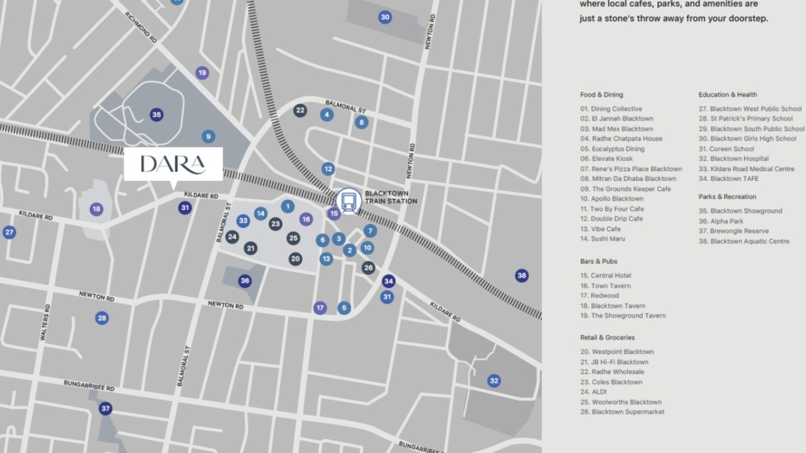Select map marker 22 Radhe Wholesale
Image resolution: width=806 pixels, height=453 pixels.
300,110
